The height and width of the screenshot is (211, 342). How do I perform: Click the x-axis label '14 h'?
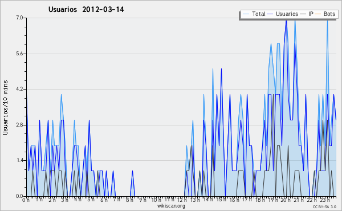[x=208, y=200]
